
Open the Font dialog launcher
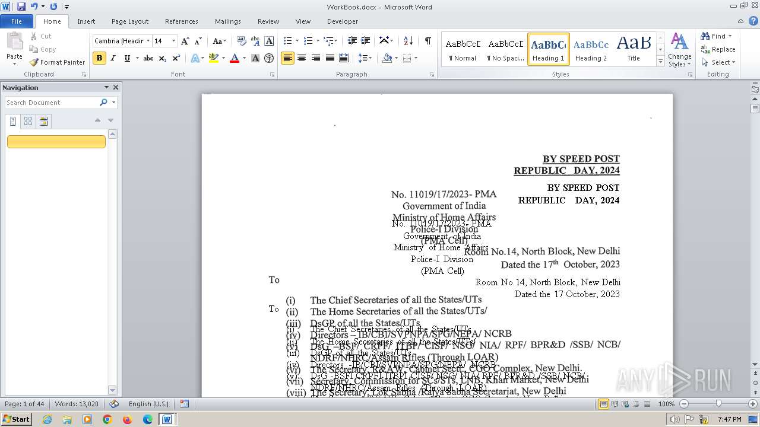(273, 75)
